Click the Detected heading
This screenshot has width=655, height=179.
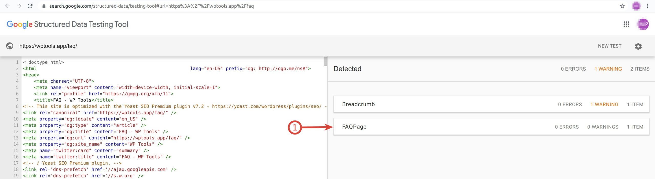point(347,69)
